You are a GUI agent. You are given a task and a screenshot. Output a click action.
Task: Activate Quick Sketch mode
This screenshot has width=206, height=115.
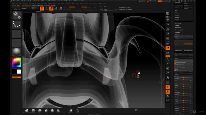[x=35, y=9]
